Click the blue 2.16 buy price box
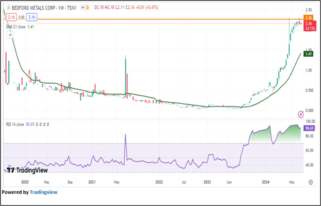 [x=32, y=17]
